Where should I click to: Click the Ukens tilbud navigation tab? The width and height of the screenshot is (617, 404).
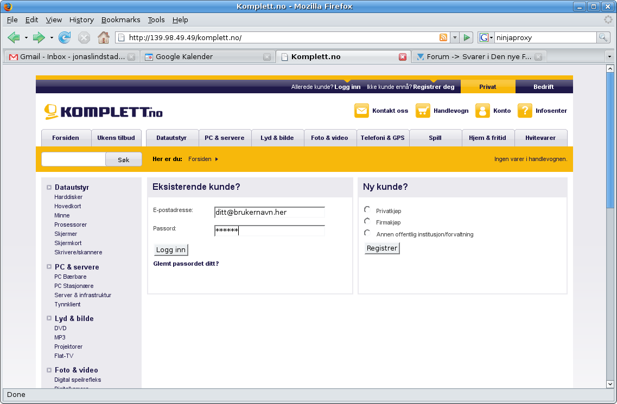(x=116, y=138)
